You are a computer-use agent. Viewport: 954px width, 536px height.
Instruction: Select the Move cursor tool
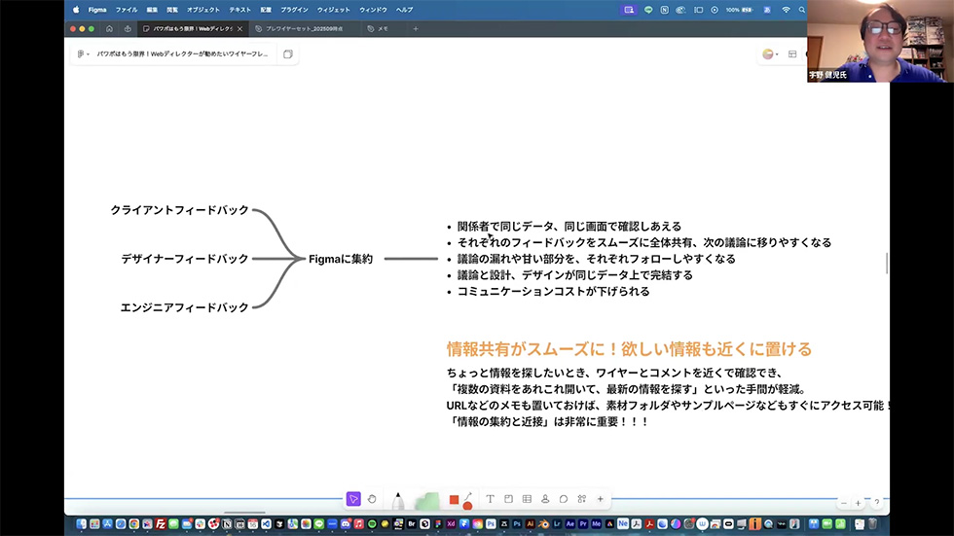352,499
